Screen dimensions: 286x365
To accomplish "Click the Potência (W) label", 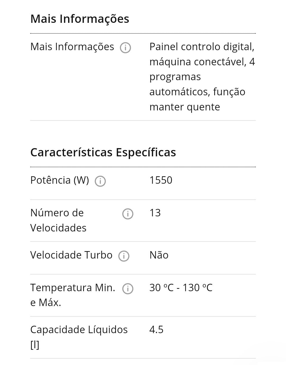I will point(60,180).
